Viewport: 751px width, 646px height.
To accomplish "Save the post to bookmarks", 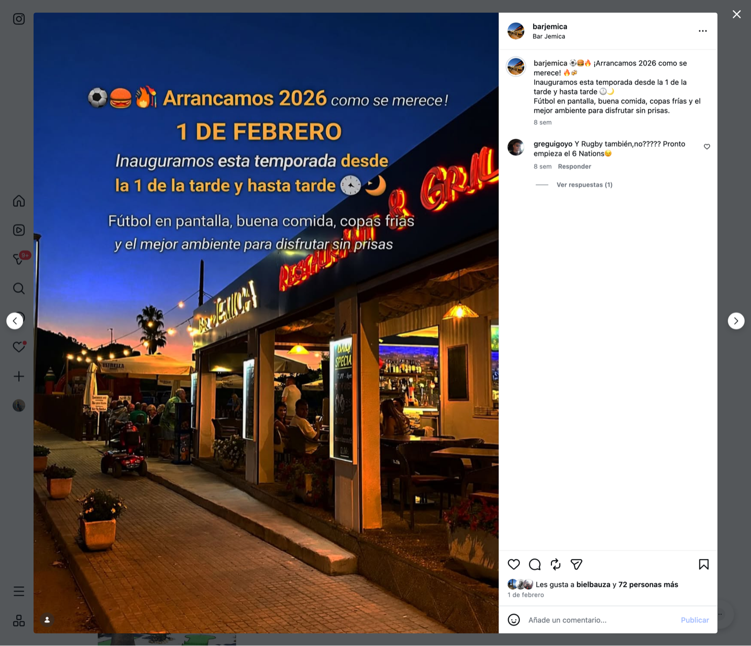I will click(x=703, y=564).
